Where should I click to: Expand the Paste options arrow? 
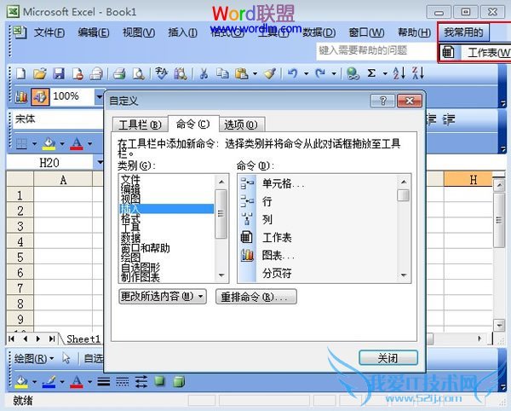(255, 73)
